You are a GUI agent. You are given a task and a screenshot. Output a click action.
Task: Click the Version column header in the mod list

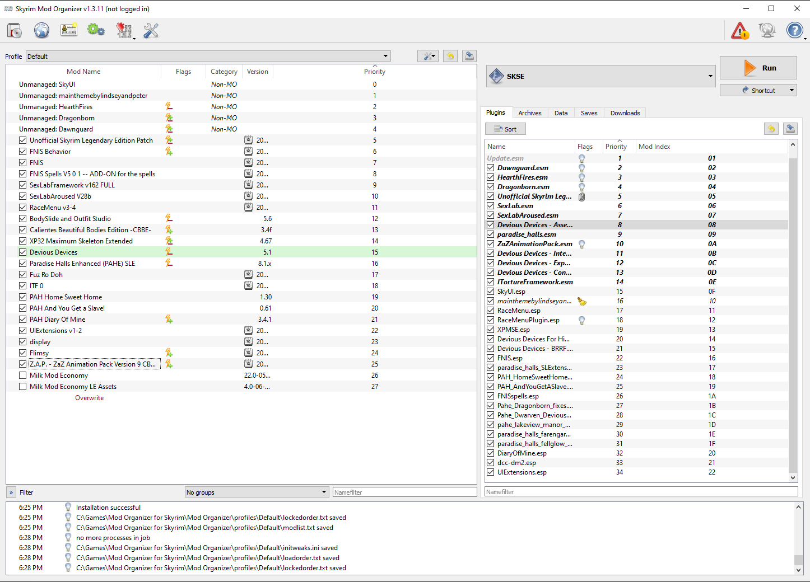pyautogui.click(x=258, y=72)
